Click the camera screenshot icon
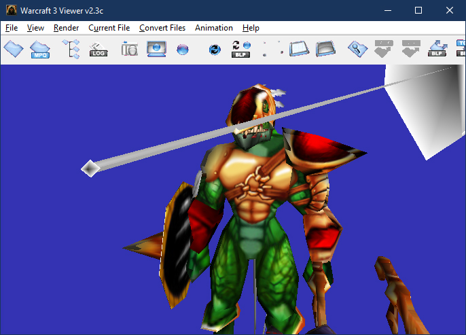This screenshot has width=466, height=335. tap(130, 49)
